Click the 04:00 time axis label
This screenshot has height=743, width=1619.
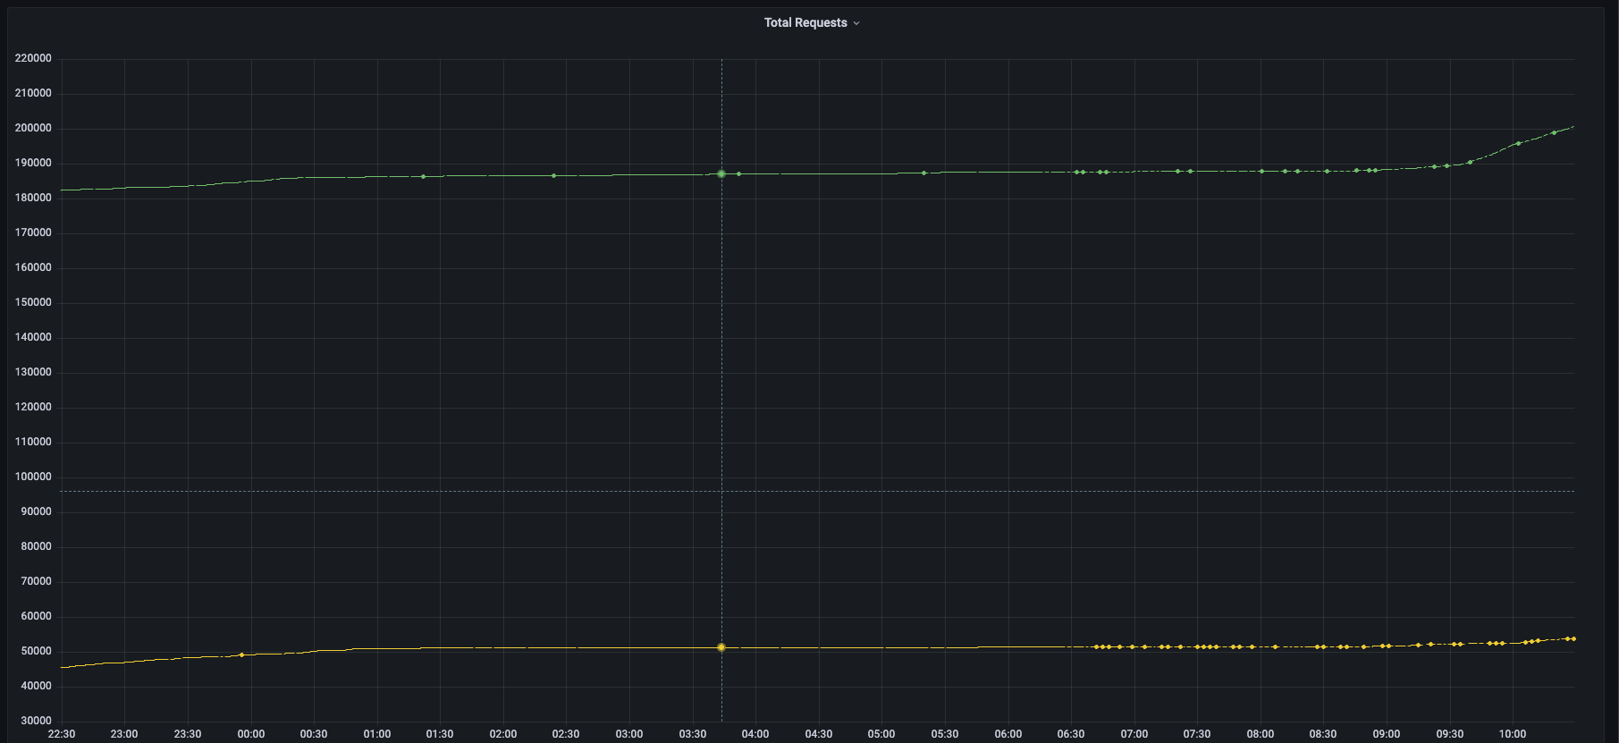point(755,734)
